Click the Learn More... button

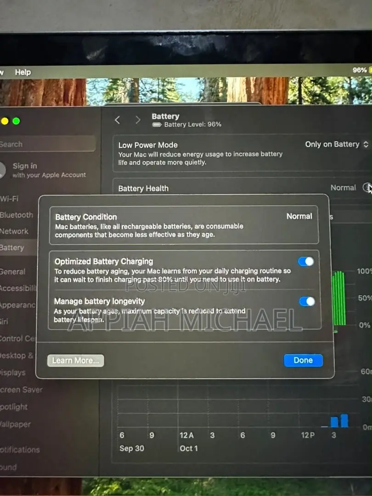[76, 361]
